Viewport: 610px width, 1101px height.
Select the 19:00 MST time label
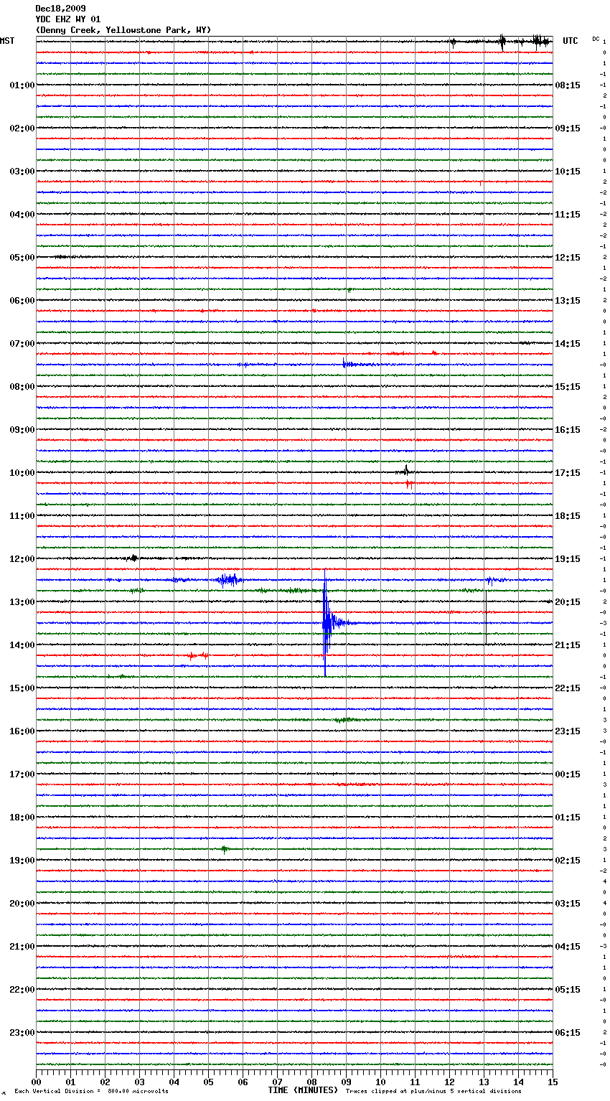(x=22, y=861)
